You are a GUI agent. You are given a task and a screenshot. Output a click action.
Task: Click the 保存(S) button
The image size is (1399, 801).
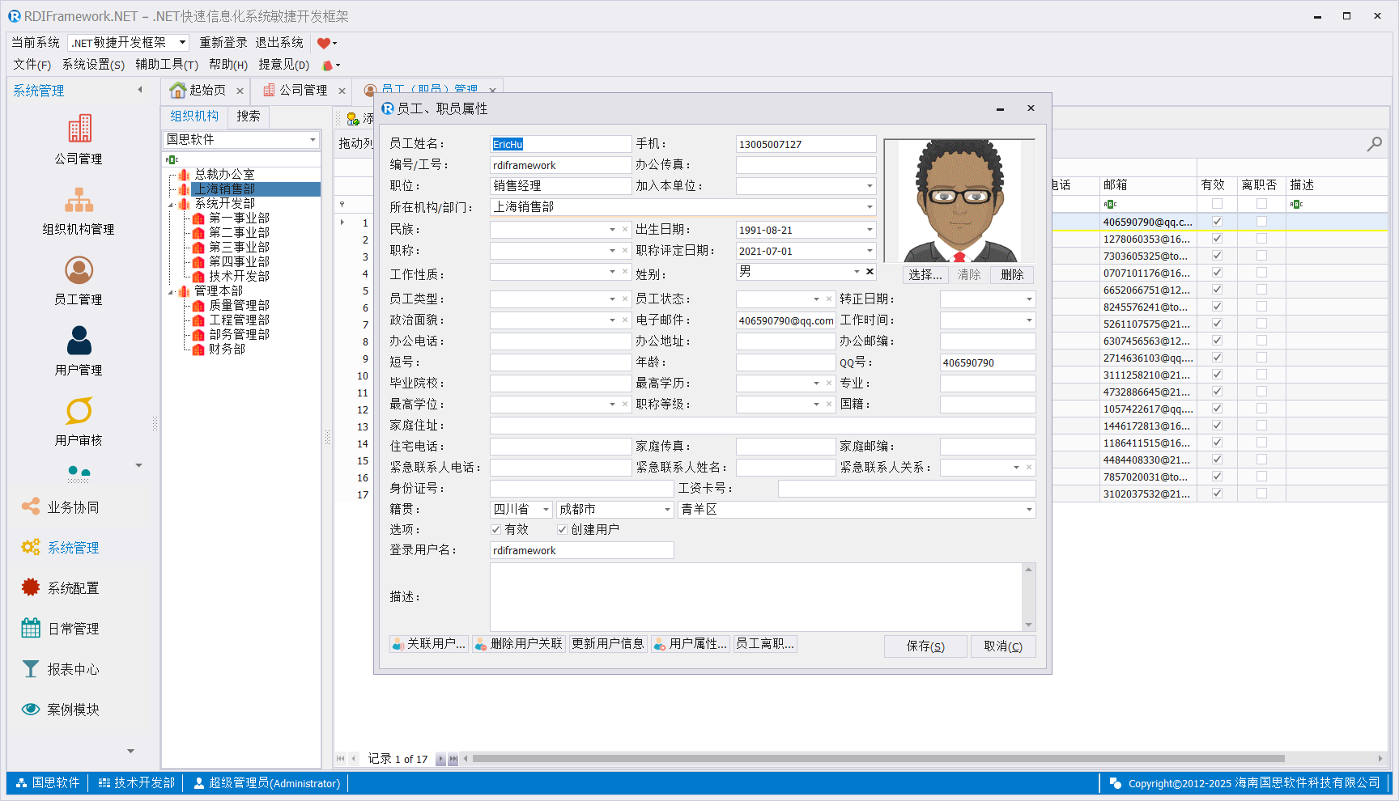pos(925,646)
